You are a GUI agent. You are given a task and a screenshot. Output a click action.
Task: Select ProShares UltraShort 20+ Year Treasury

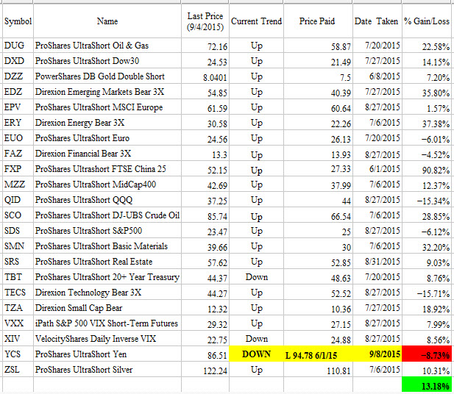107,277
